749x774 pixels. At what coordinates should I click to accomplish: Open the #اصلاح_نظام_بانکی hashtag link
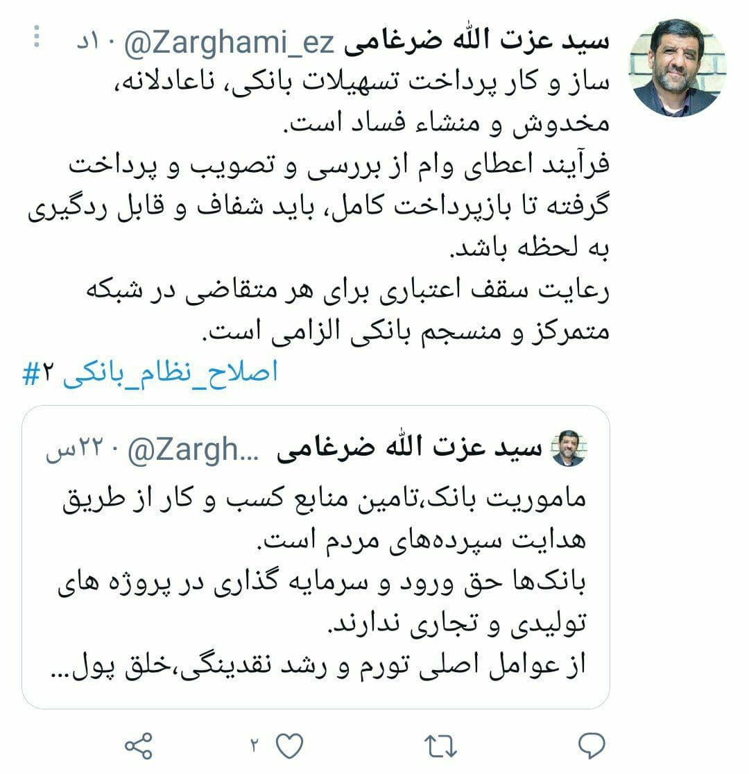tap(150, 372)
